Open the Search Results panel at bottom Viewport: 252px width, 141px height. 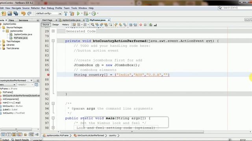20,140
